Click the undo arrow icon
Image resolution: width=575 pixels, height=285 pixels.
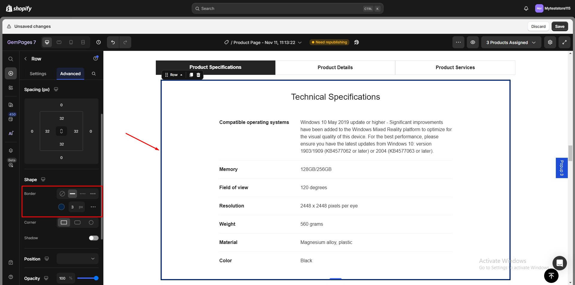(113, 42)
